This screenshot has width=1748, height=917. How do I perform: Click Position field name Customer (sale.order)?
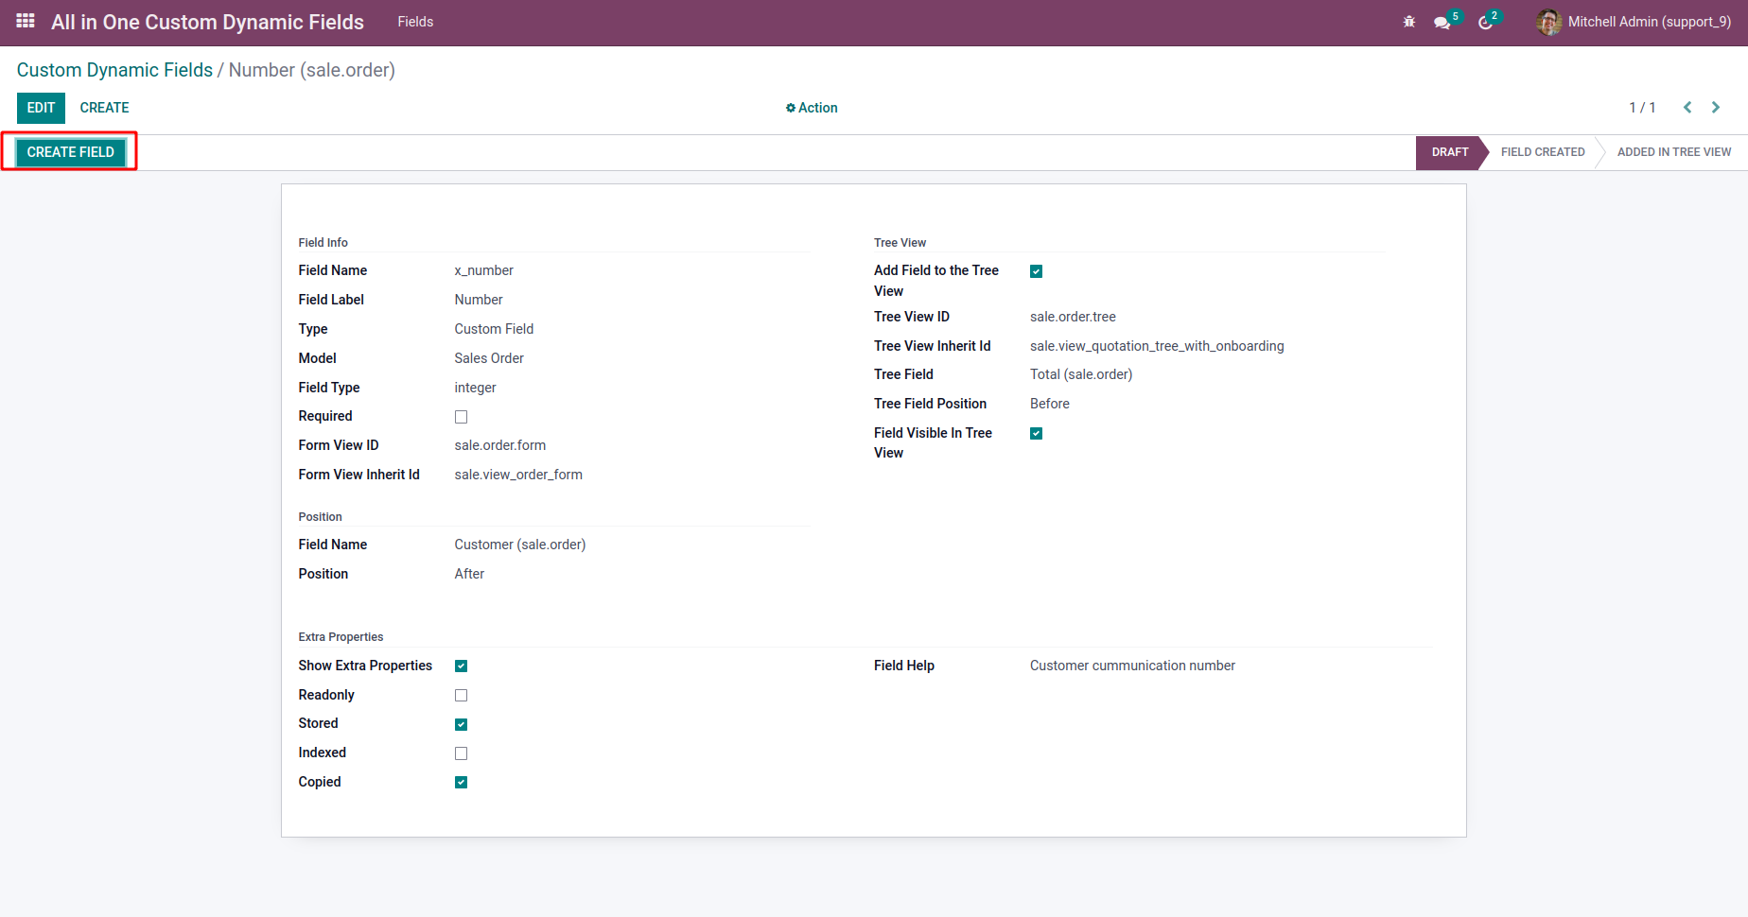coord(520,545)
